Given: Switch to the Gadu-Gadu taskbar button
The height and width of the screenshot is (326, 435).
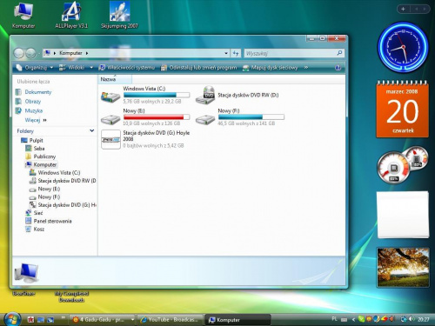Looking at the screenshot, I should pyautogui.click(x=102, y=320).
